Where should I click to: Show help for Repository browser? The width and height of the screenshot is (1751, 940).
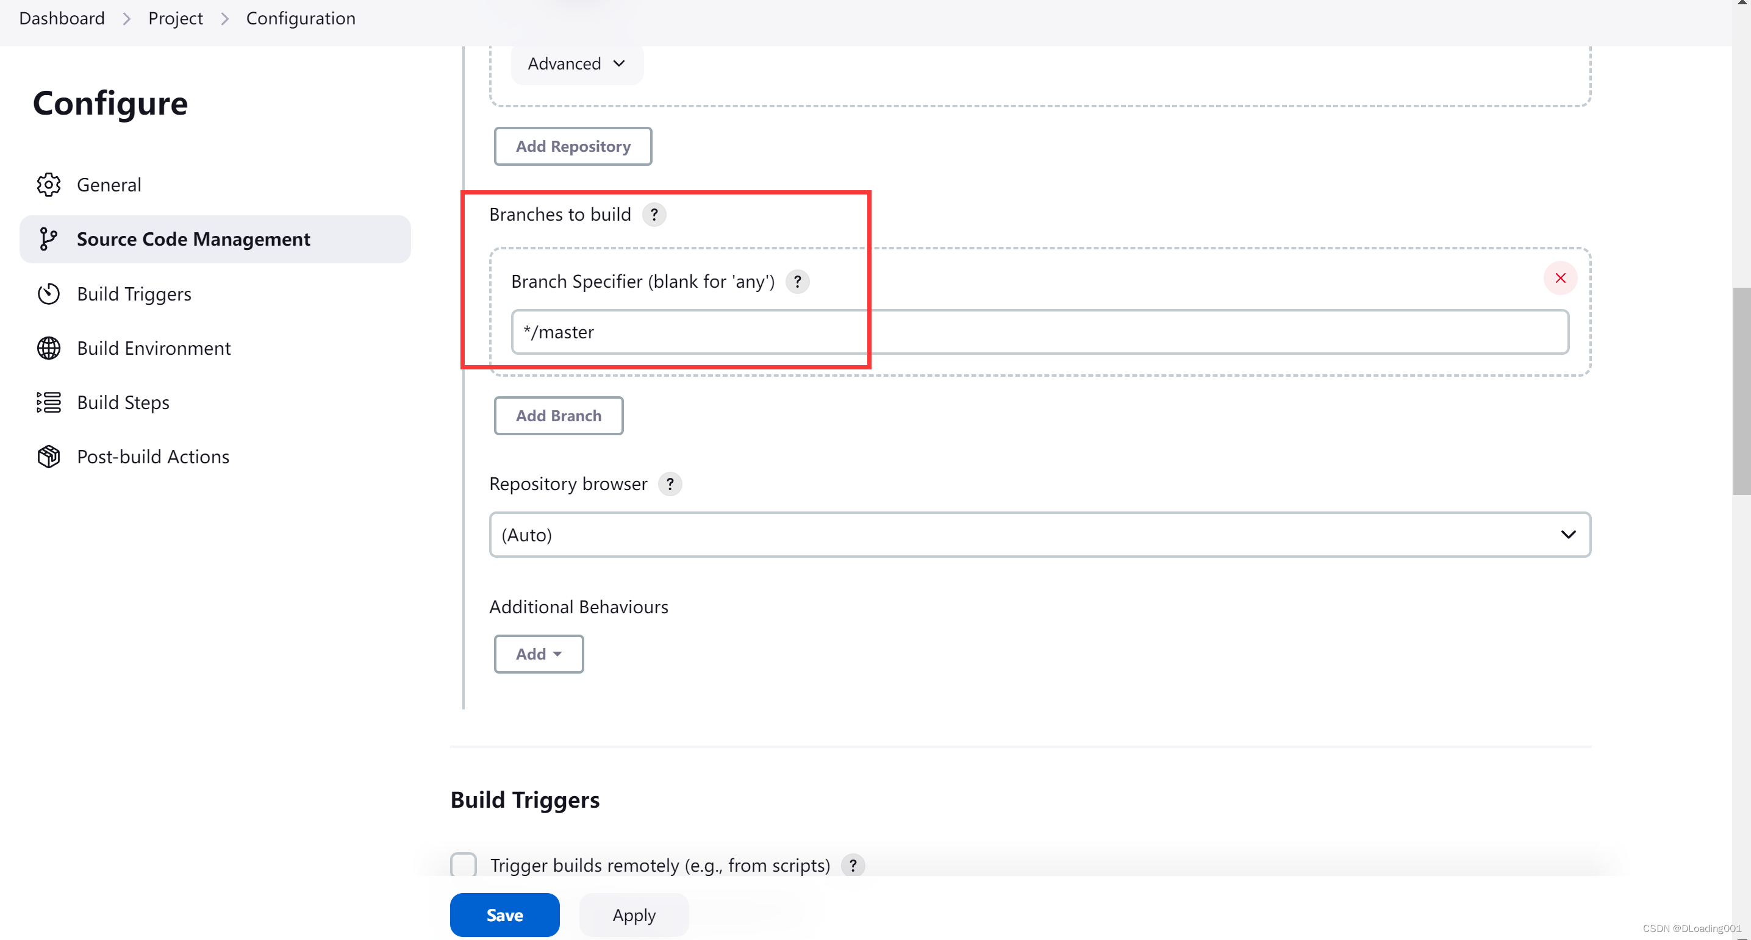coord(670,483)
